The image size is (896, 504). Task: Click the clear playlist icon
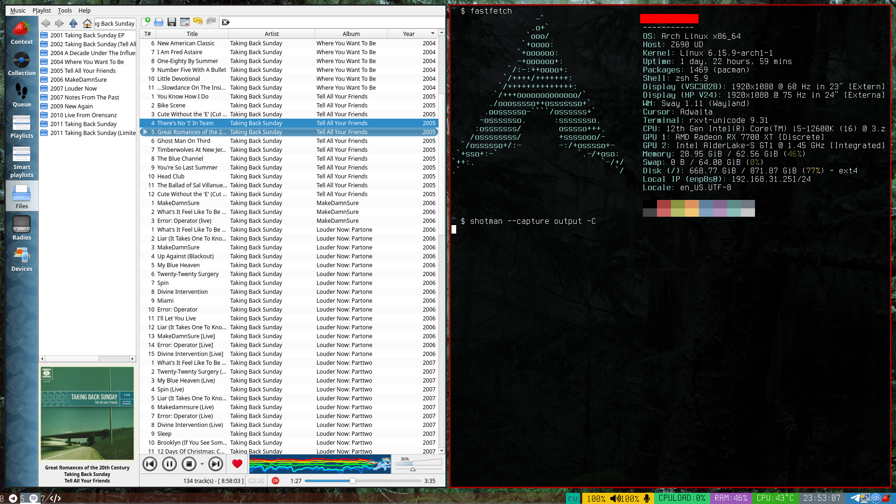tap(185, 22)
